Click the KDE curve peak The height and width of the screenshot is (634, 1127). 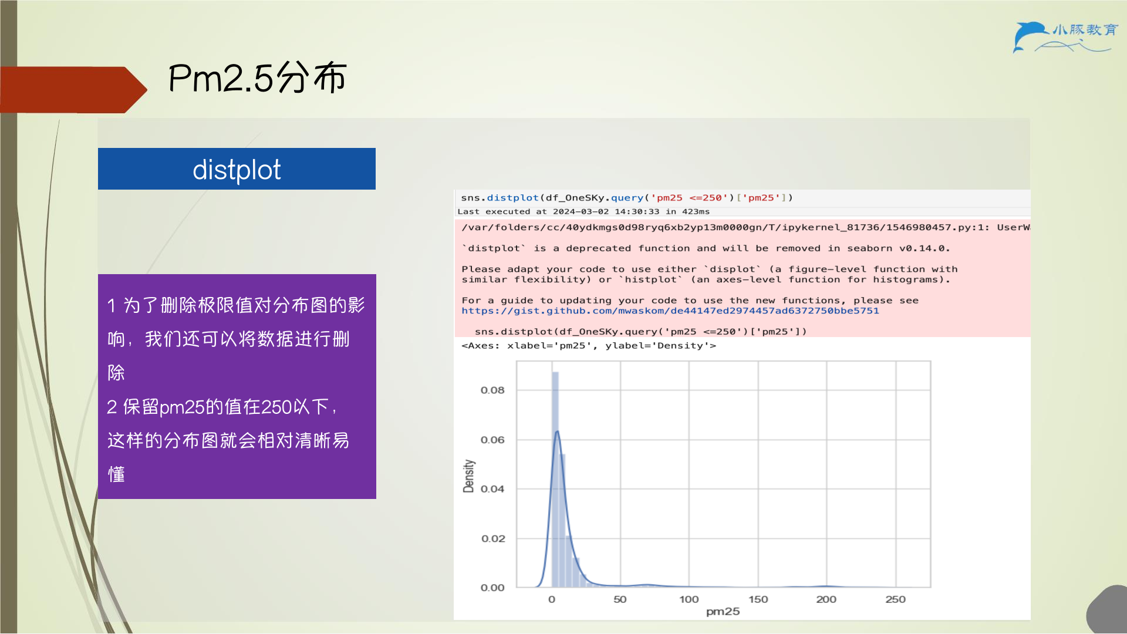557,433
